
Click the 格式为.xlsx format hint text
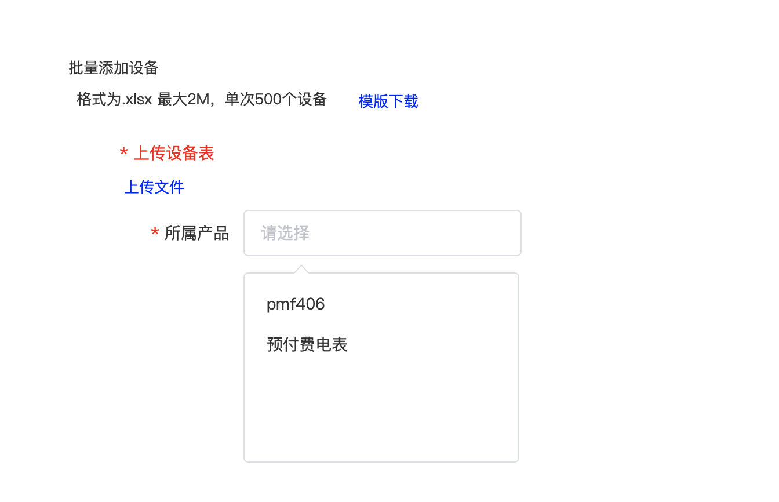coord(114,100)
